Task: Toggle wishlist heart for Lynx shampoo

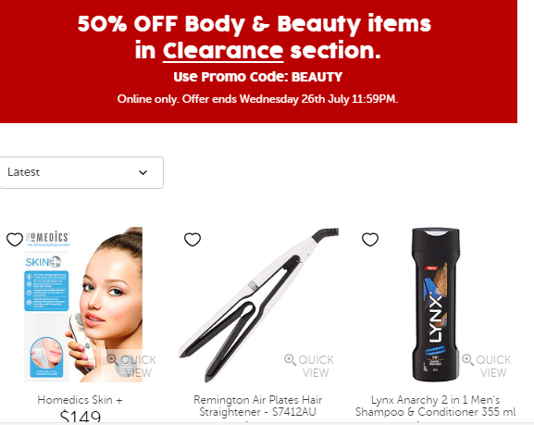Action: click(x=370, y=239)
